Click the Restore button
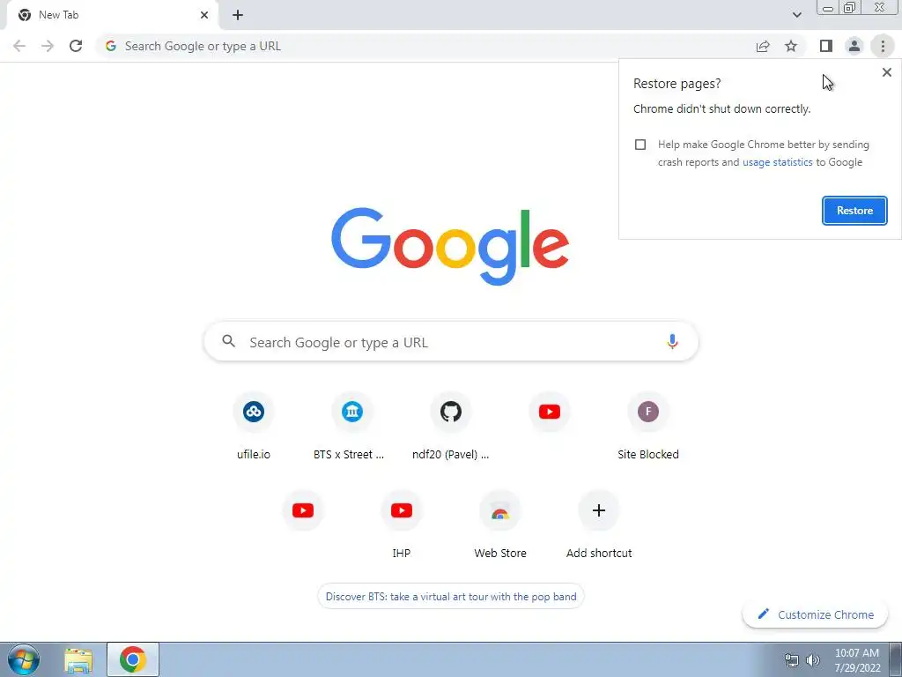The image size is (902, 677). coord(854,211)
